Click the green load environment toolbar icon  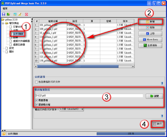[x=8, y=14]
